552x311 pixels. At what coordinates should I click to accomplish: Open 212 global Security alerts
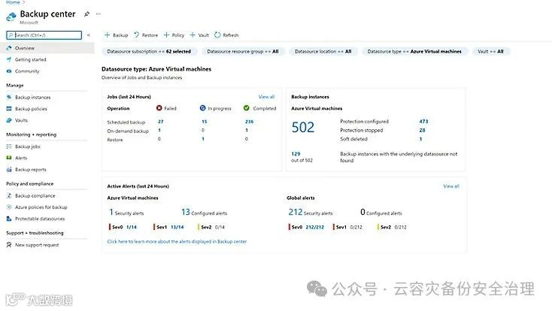coord(310,212)
